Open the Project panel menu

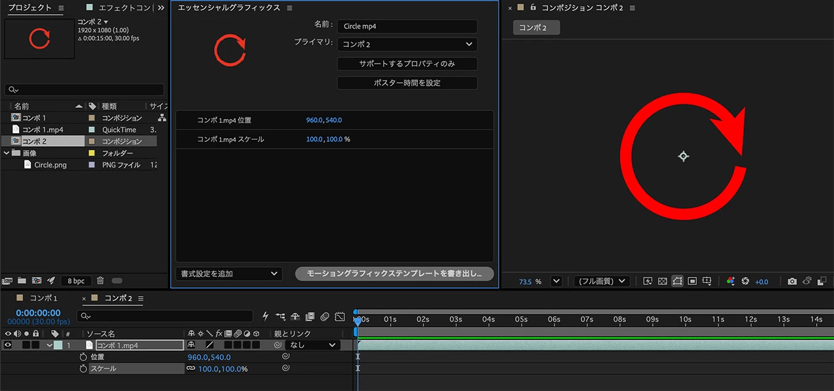(60, 8)
